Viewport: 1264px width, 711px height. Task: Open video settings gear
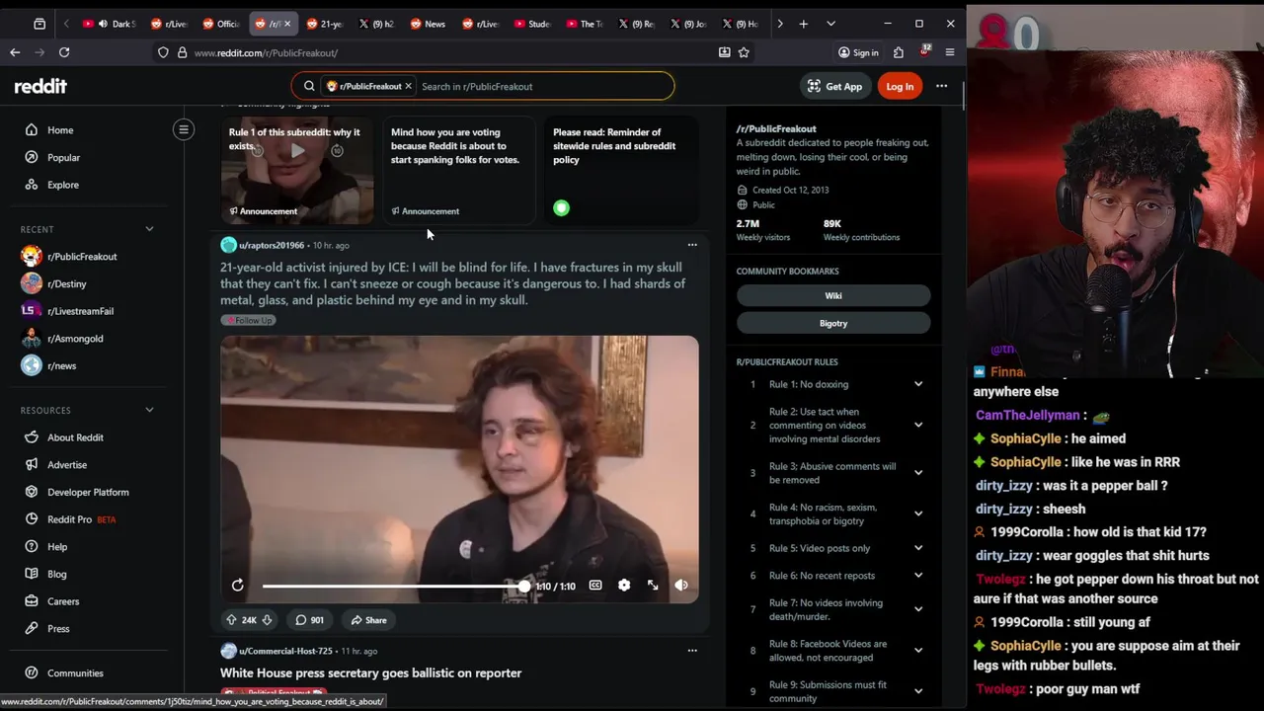[x=624, y=586]
